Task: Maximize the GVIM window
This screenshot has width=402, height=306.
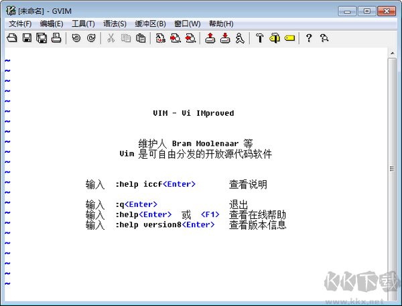Action: pos(367,11)
